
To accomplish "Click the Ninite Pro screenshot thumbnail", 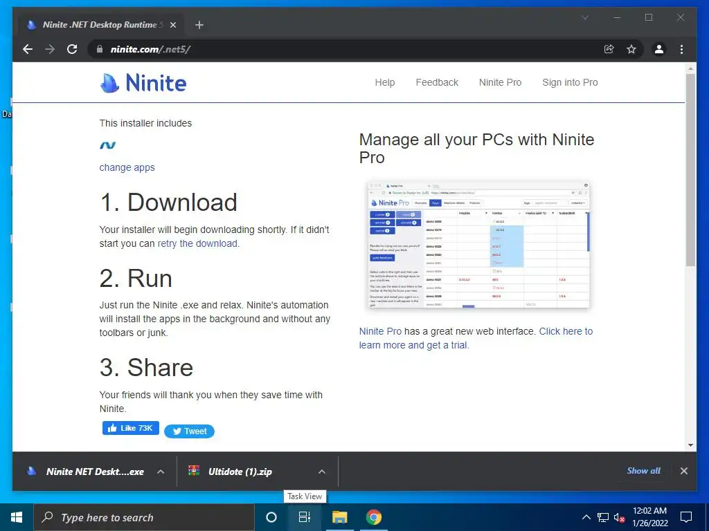I will (478, 244).
